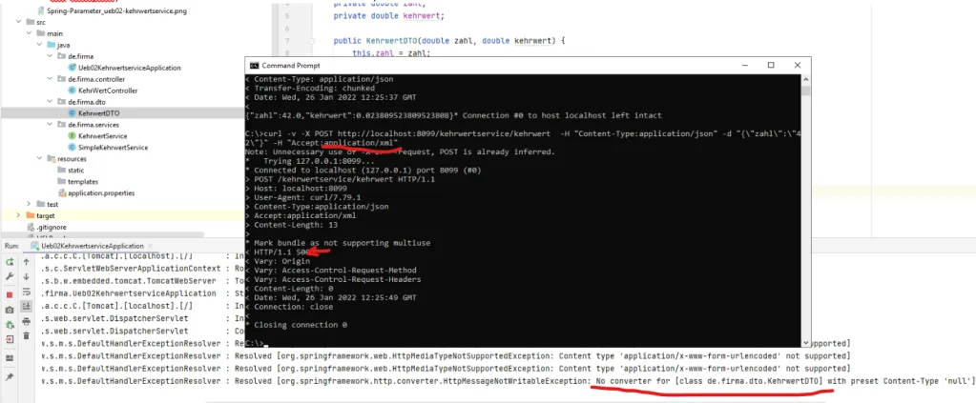Screen dimensions: 976x403
Task: Click the Command Prompt scrollbar up arrow
Action: coord(806,80)
